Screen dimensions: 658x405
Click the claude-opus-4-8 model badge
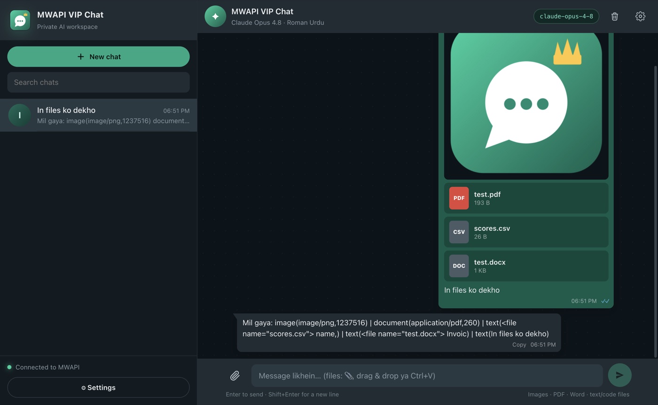(566, 16)
